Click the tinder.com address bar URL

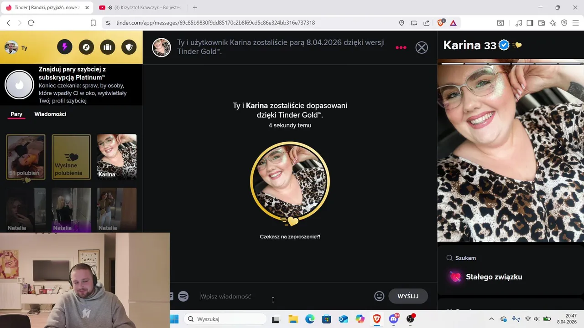(x=215, y=23)
